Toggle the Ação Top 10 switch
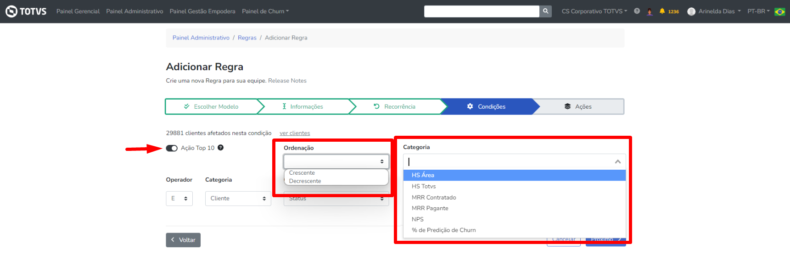 [x=172, y=148]
